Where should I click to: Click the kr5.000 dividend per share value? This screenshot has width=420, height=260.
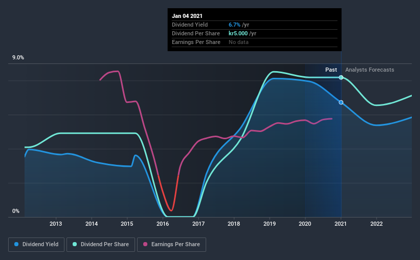click(x=238, y=33)
